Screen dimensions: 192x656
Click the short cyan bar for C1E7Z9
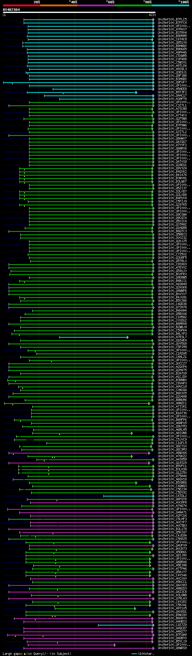126,625
